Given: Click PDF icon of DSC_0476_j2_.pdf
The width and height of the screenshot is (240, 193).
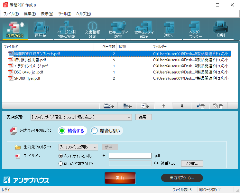Looking at the screenshot, I should tap(11, 72).
